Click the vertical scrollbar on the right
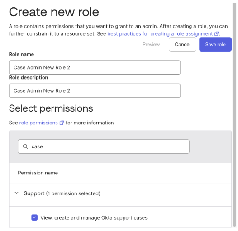Screen dimensions: 238x231 [x=234, y=115]
